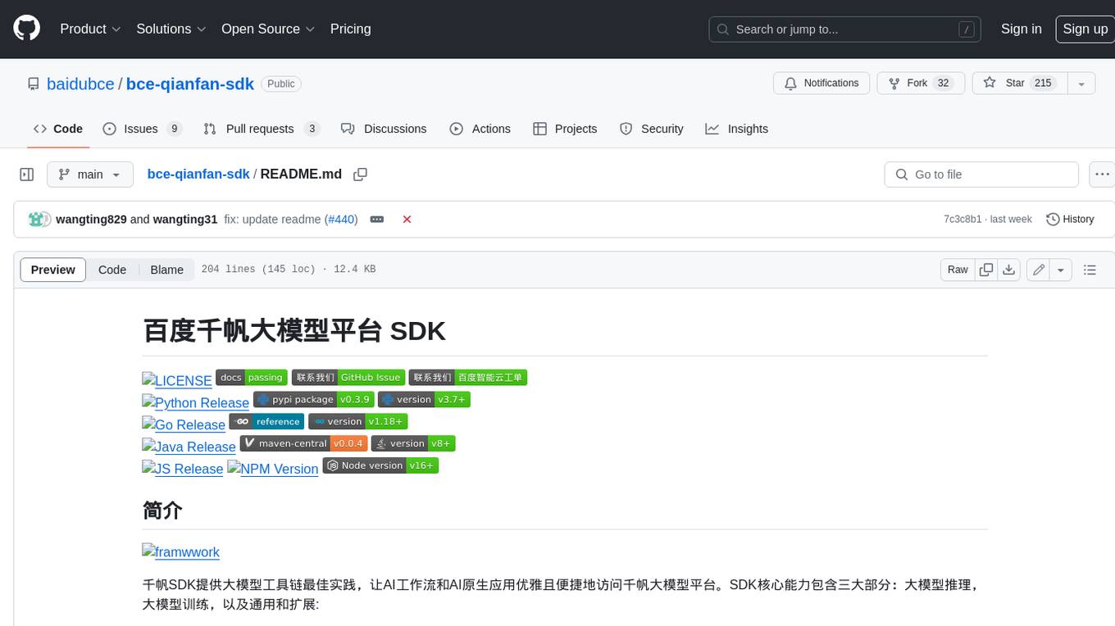1115x626 pixels.
Task: Switch to the Issues tab
Action: pos(142,129)
